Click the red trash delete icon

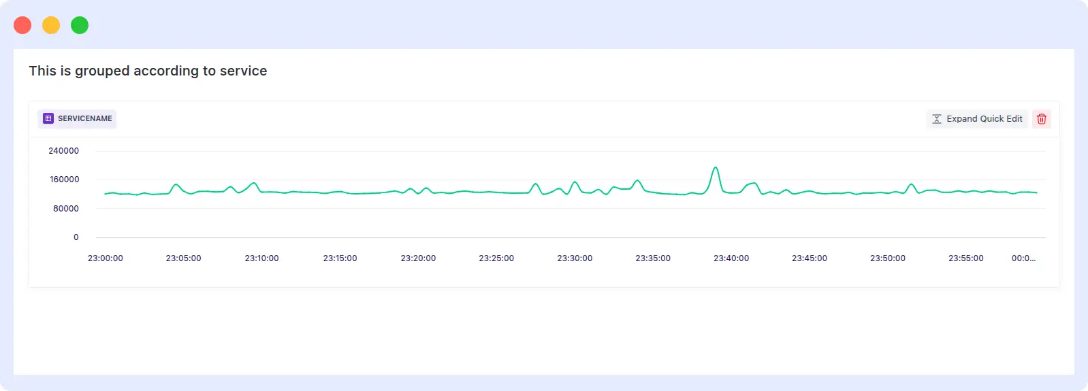point(1041,119)
